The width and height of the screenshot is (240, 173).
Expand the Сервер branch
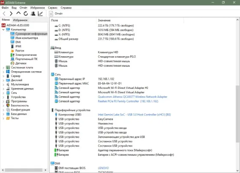[x=3, y=76]
